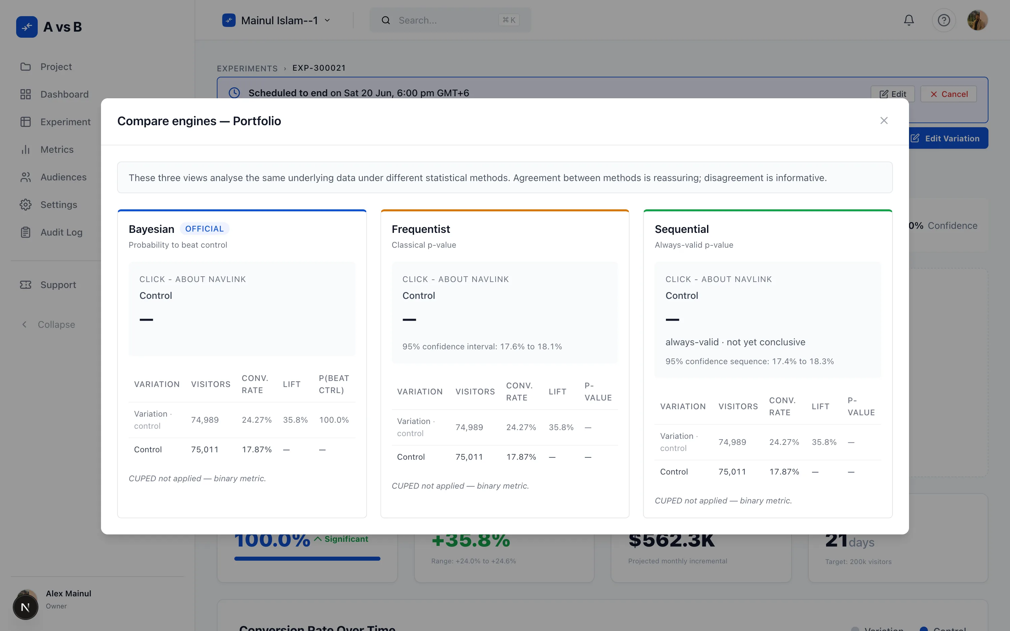1010x631 pixels.
Task: Click the Edit Variation button
Action: [x=948, y=139]
